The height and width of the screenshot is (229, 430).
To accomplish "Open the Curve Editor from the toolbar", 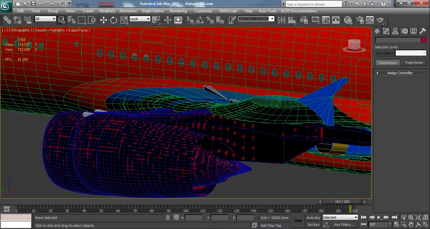I will coord(326,20).
